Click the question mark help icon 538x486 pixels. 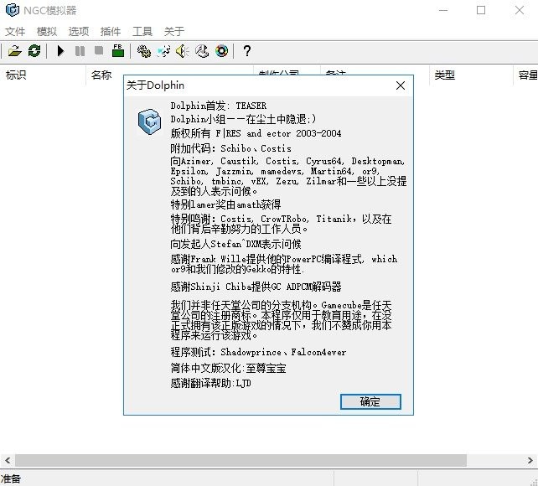coord(246,51)
